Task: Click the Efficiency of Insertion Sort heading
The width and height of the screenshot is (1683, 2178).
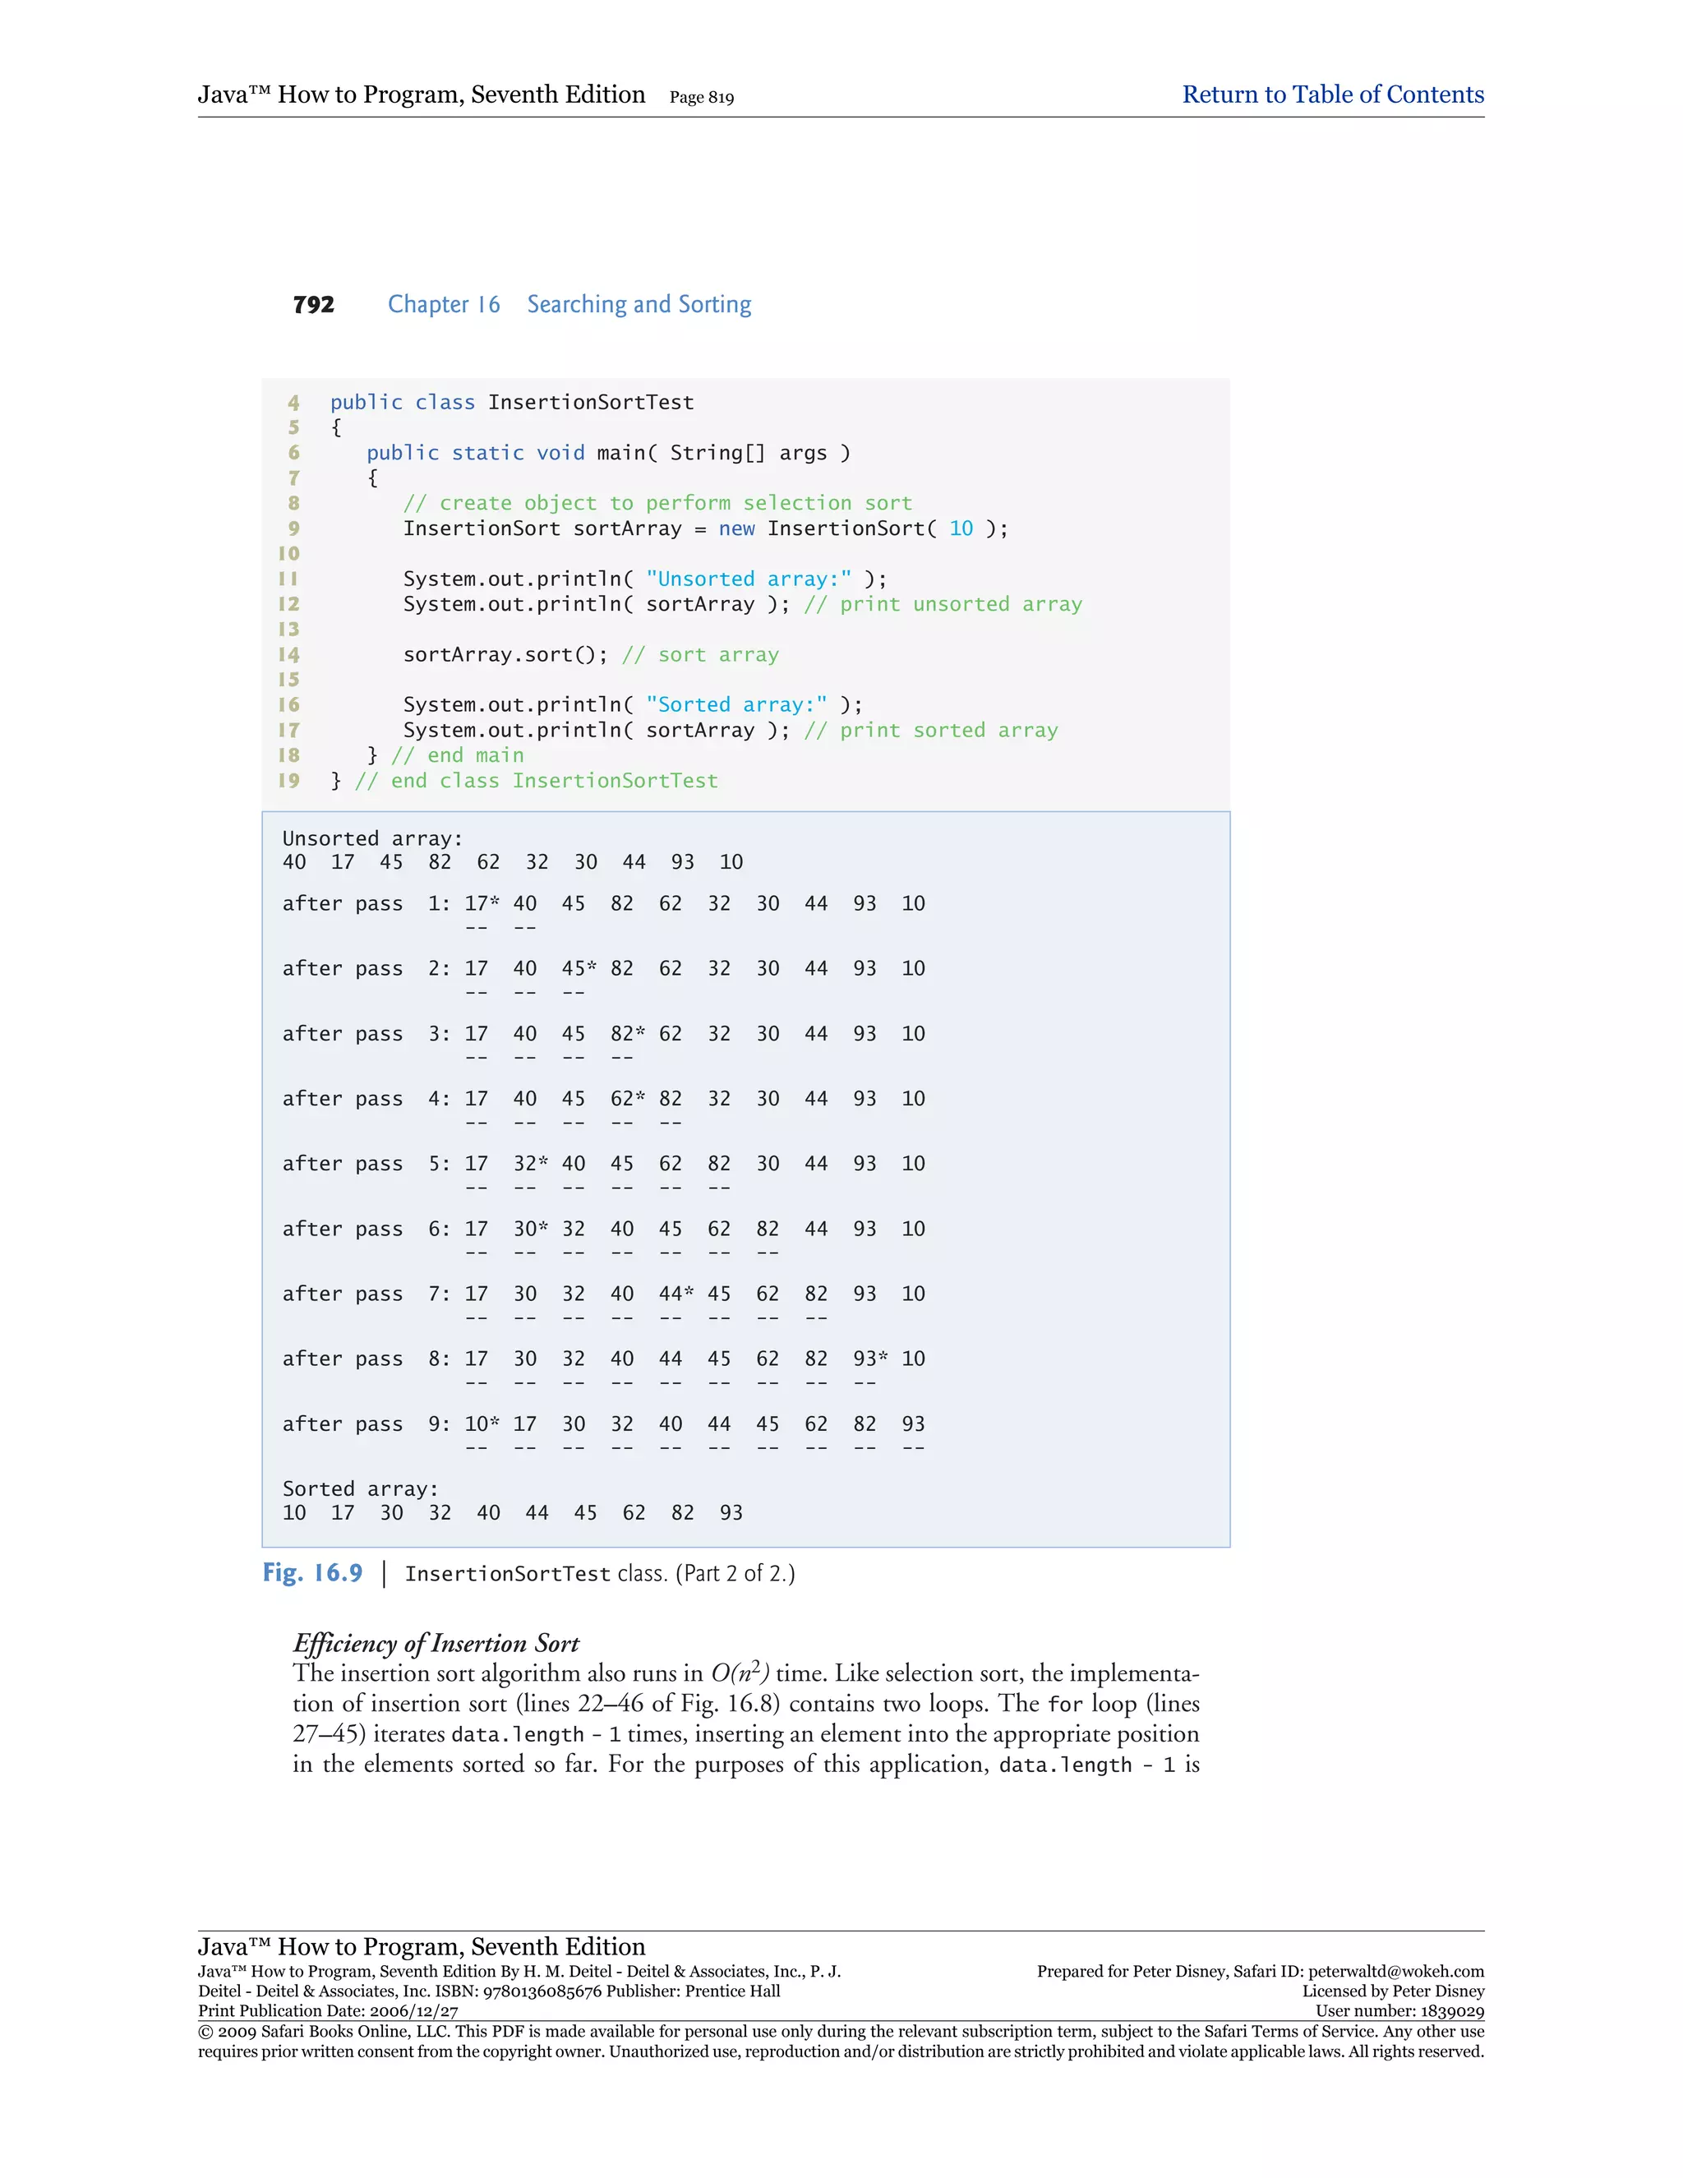Action: click(x=436, y=1644)
